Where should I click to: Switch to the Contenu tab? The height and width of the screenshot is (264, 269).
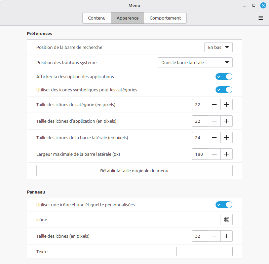[97, 18]
